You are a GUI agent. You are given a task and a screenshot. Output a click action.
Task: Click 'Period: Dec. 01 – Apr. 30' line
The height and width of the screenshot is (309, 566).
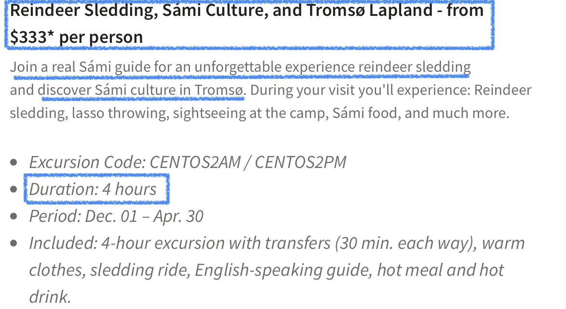[x=116, y=216]
